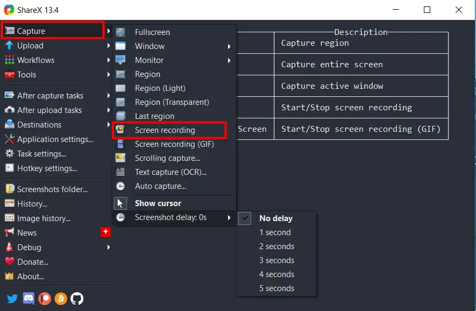This screenshot has width=476, height=311.
Task: Set screenshot delay to 2 seconds
Action: (276, 246)
